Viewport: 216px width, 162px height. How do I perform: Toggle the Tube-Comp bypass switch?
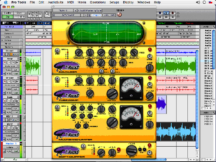tap(150, 85)
